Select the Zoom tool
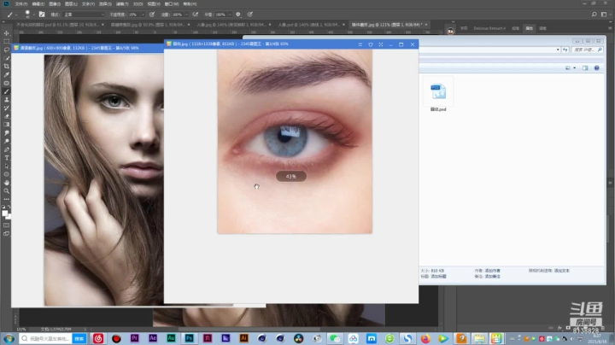The image size is (615, 345). click(7, 191)
